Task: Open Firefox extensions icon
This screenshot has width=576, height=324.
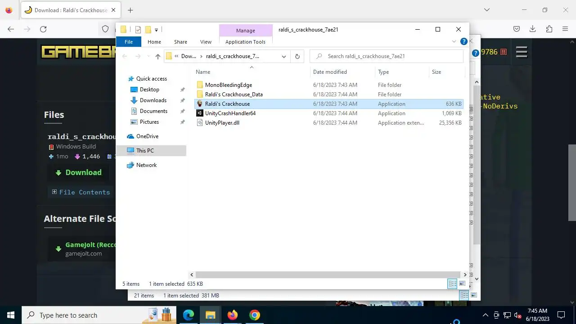Action: 549,29
